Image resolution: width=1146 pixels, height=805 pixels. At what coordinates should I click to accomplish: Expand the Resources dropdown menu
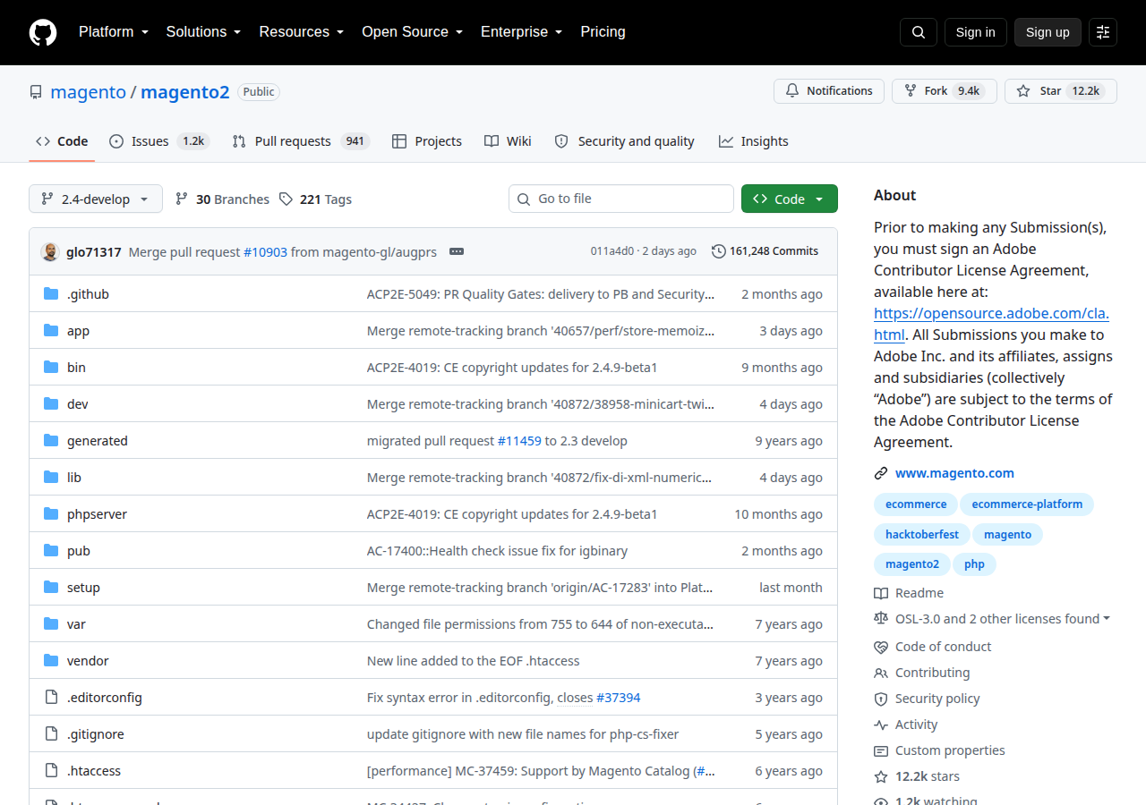(x=302, y=32)
